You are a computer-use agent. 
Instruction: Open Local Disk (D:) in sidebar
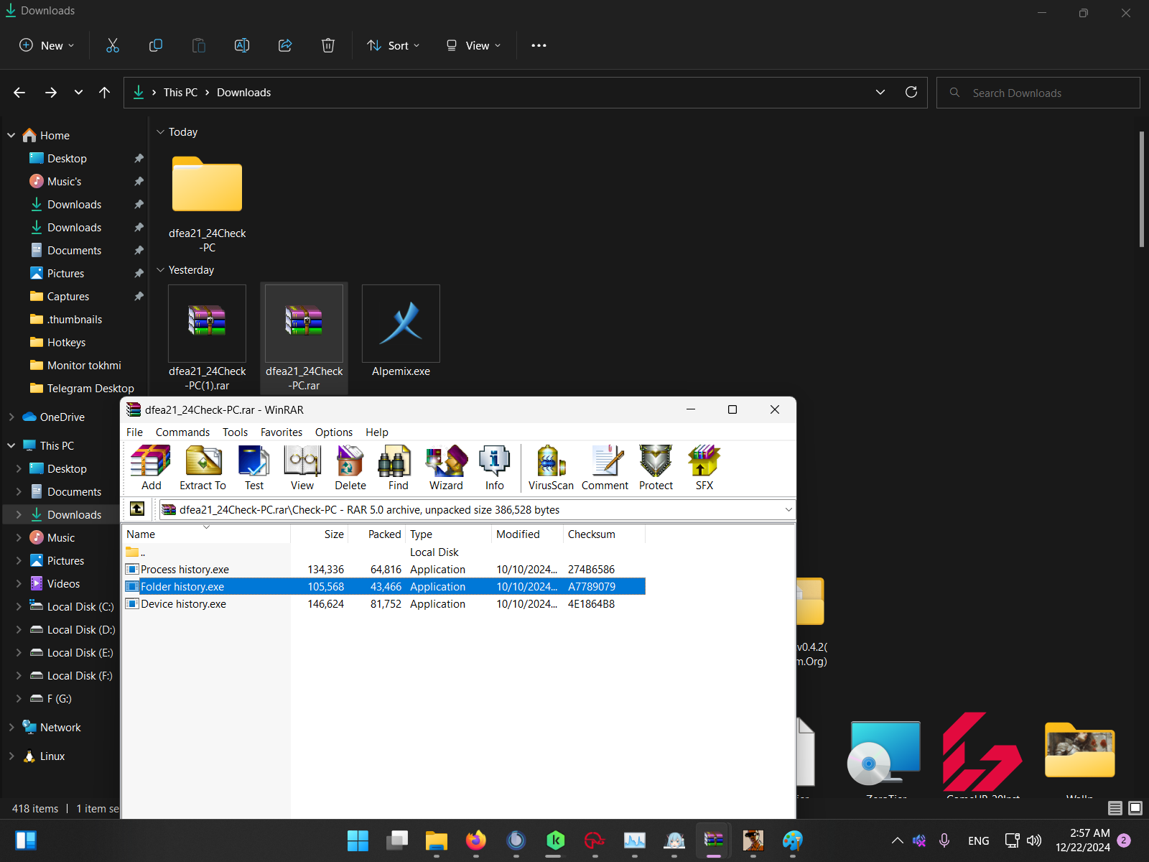(x=72, y=629)
